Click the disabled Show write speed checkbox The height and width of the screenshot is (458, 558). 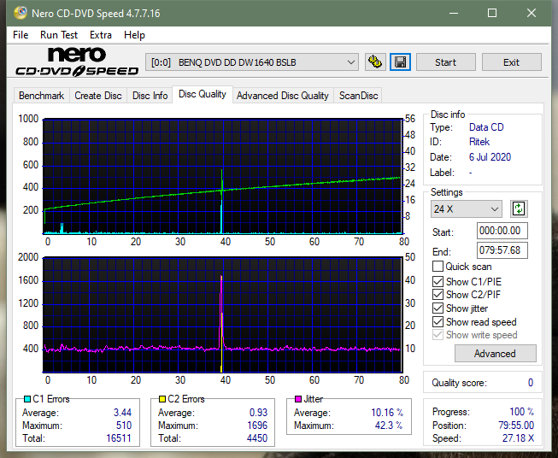point(438,335)
